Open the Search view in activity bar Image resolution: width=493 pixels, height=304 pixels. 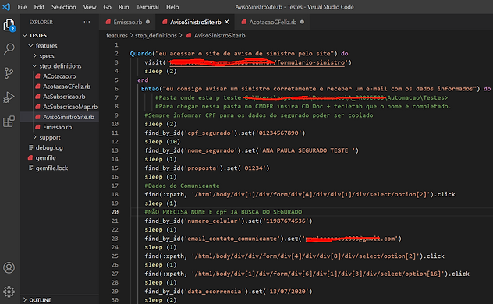coord(9,49)
